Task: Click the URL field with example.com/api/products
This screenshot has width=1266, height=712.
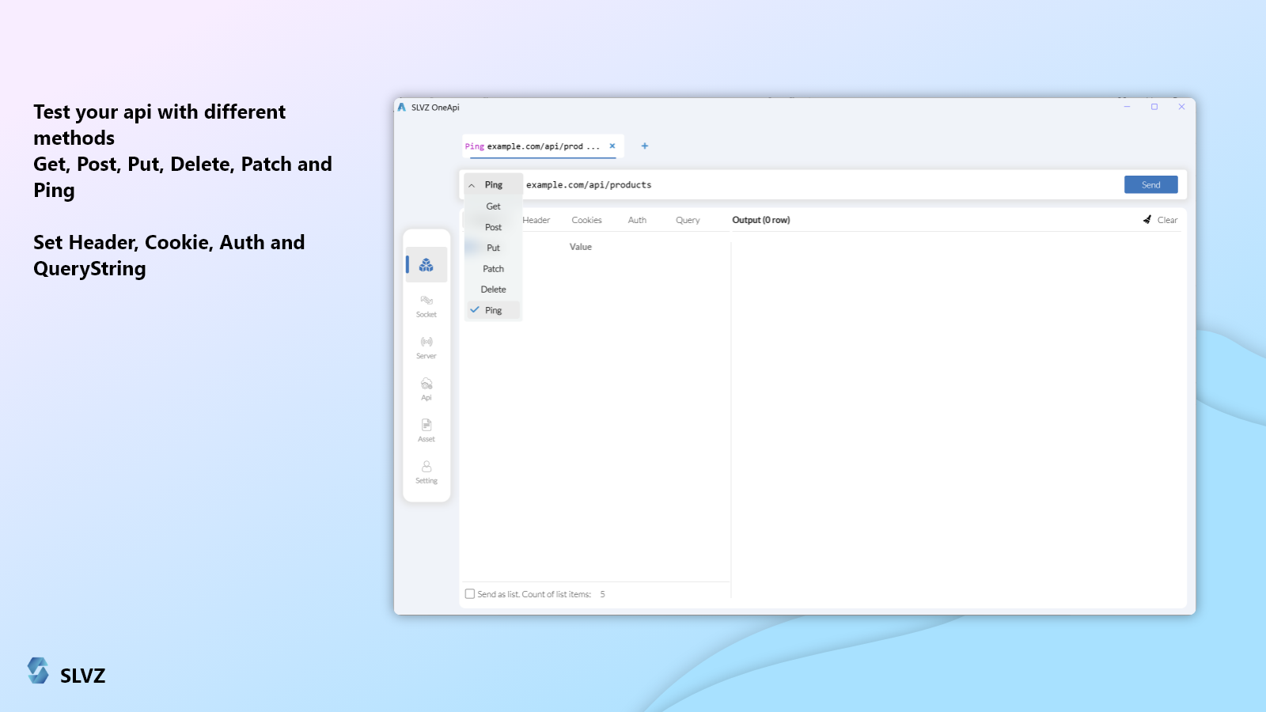Action: coord(791,185)
